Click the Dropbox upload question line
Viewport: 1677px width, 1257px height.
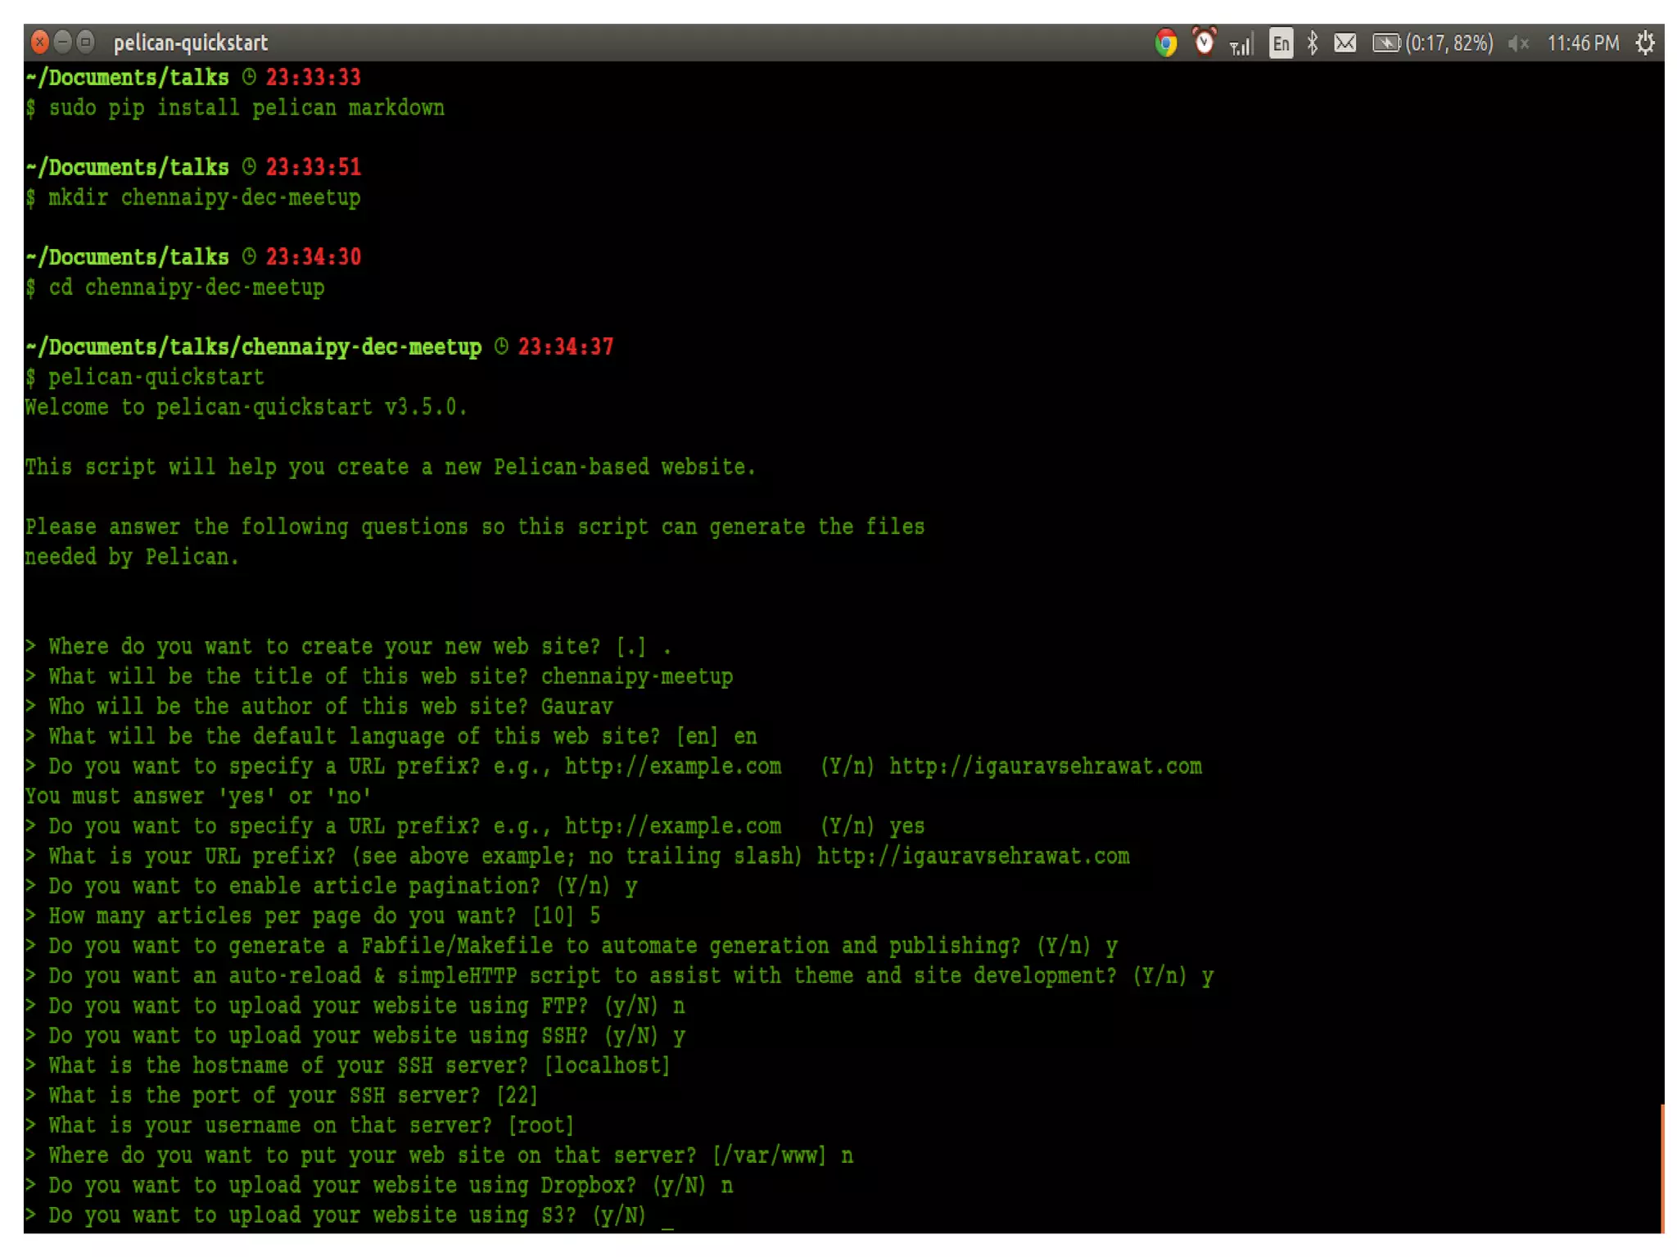click(x=378, y=1186)
